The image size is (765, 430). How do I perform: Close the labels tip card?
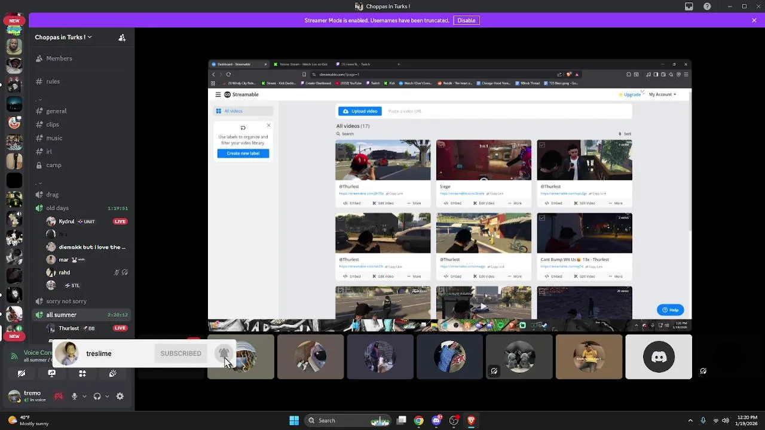point(268,125)
